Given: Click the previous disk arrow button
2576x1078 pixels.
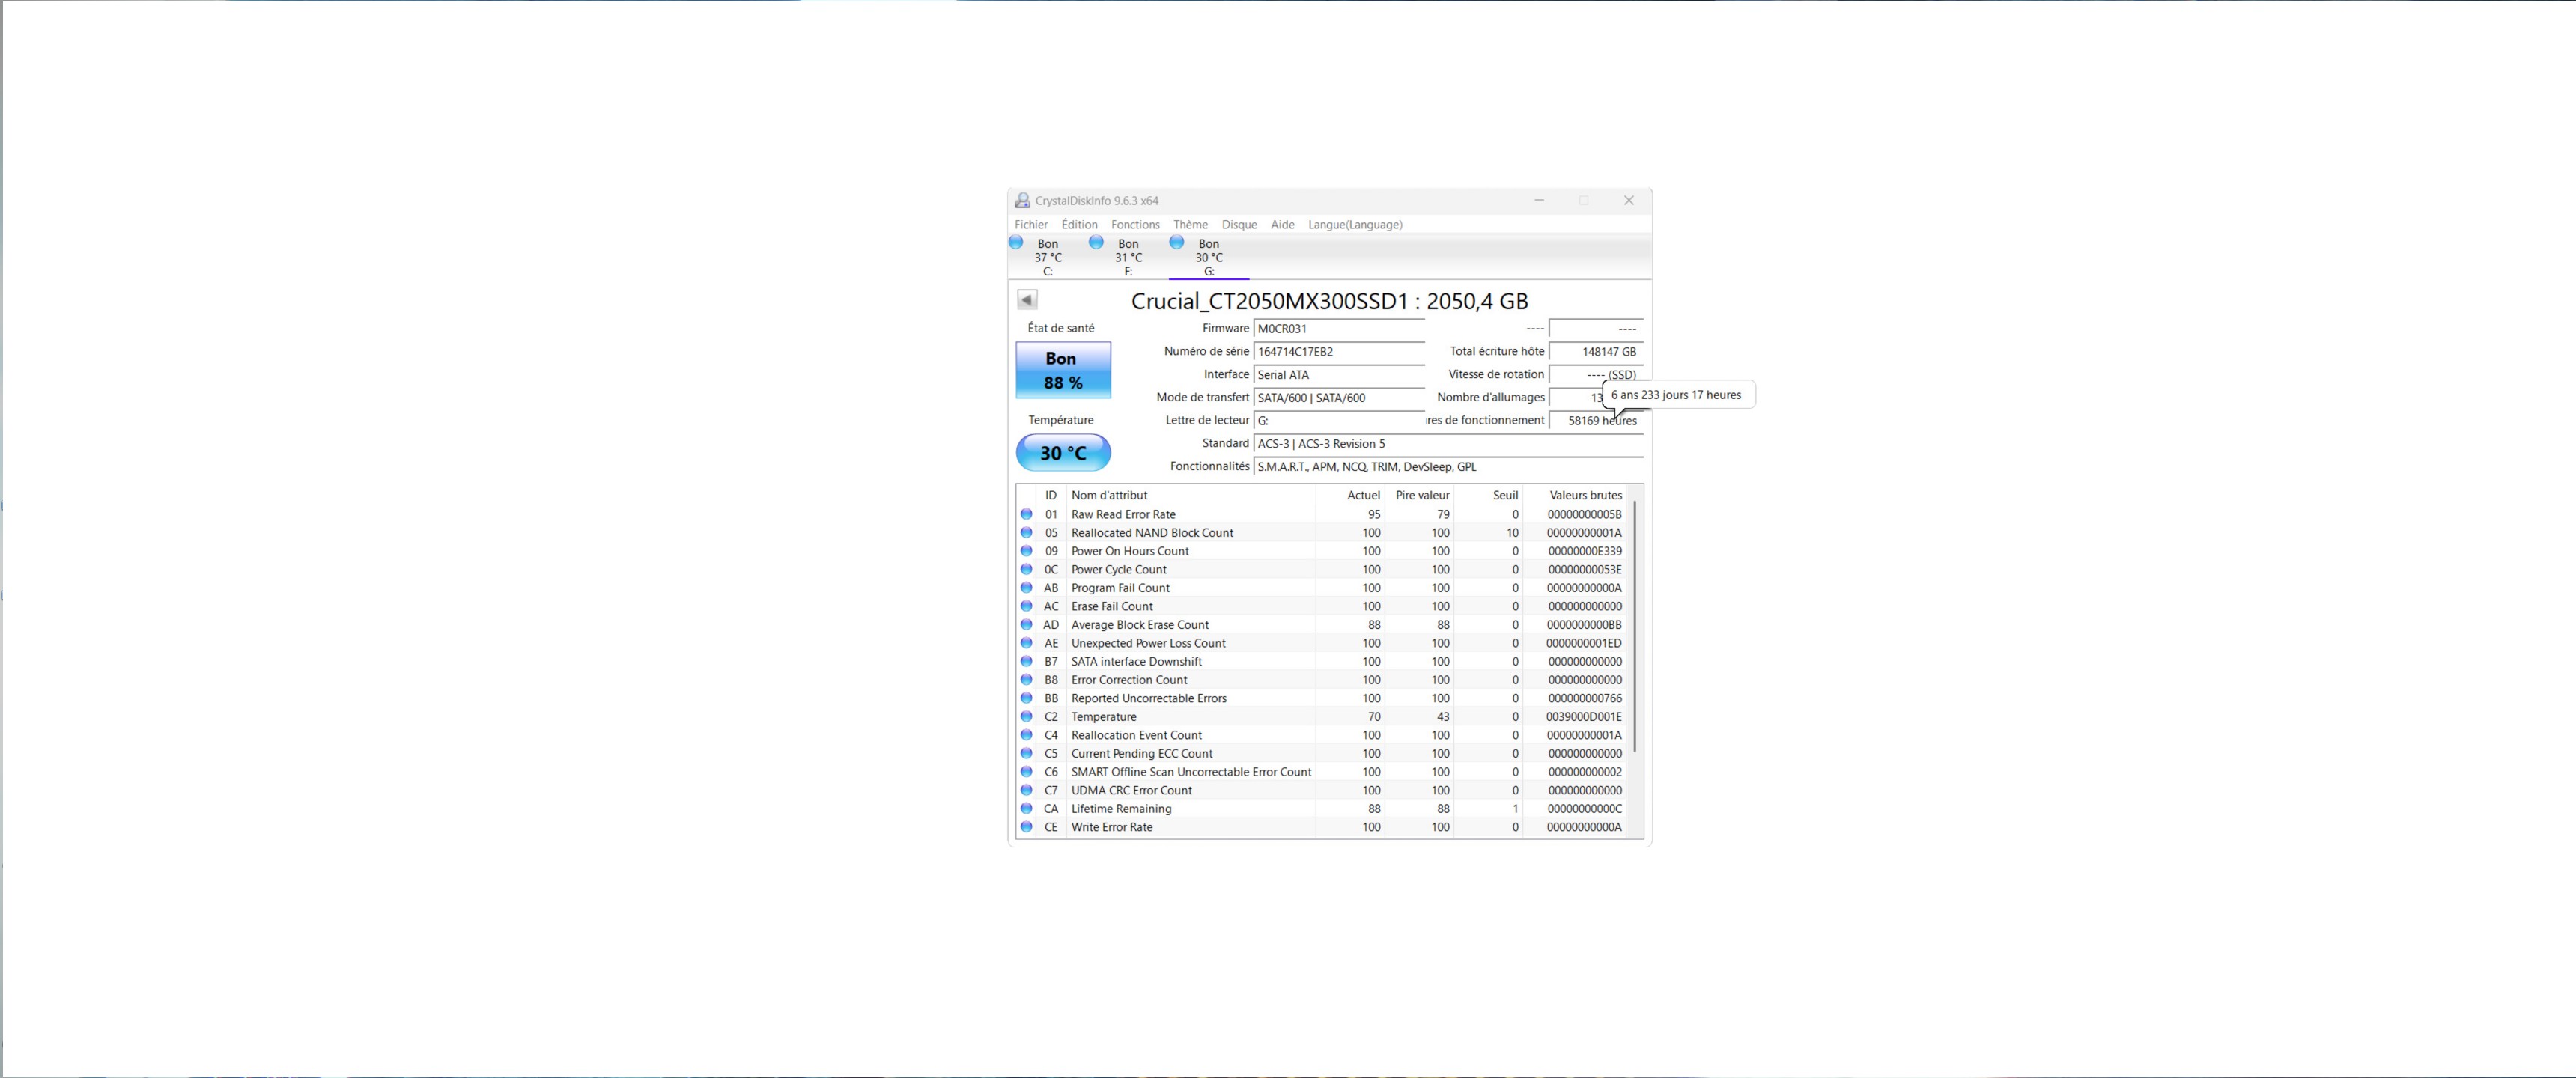Looking at the screenshot, I should click(1027, 300).
